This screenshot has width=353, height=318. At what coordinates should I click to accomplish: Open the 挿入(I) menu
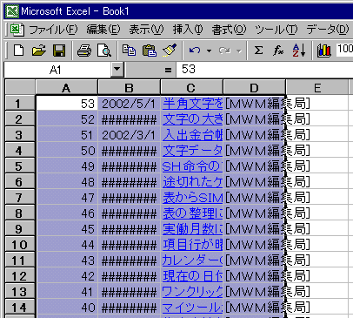(188, 30)
